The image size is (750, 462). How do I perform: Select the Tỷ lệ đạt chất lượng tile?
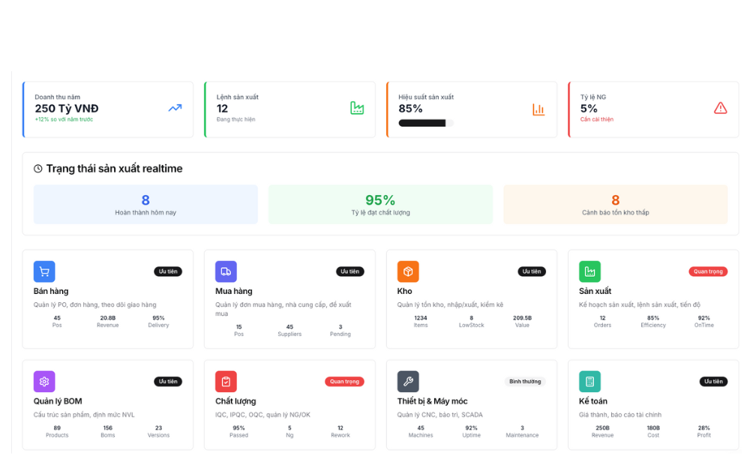[x=380, y=204]
